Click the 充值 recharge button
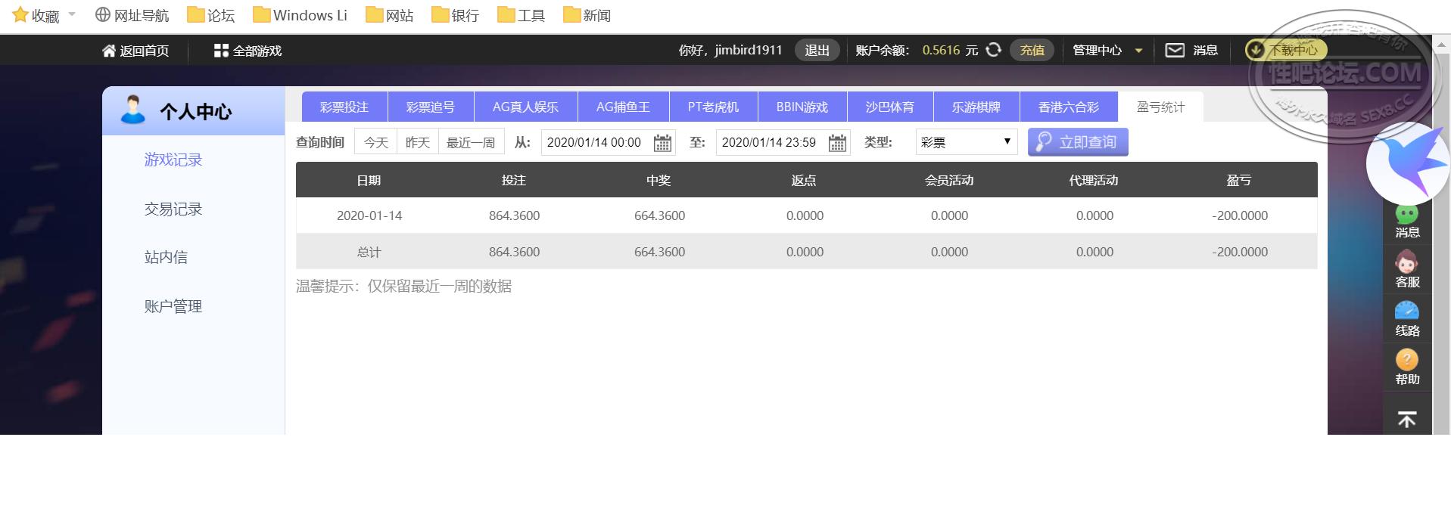Viewport: 1451px width, 527px height. (x=1032, y=50)
